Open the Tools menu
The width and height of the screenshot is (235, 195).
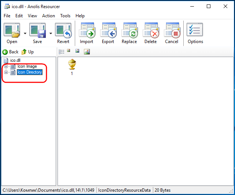coord(65,16)
